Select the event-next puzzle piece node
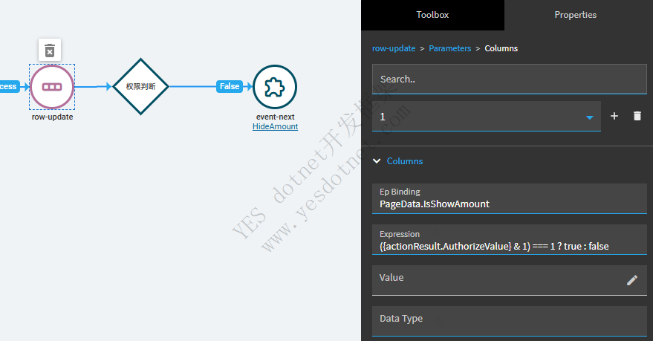 pos(275,86)
